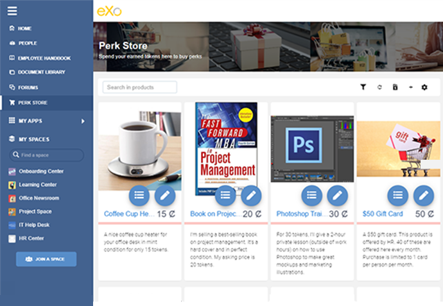The image size is (443, 306).
Task: Click Join a Space button
Action: click(x=46, y=259)
